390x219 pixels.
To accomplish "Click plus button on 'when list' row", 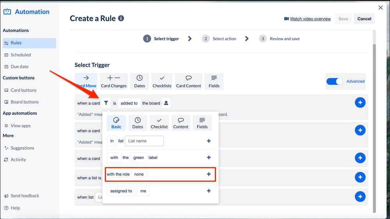I will point(360,196).
